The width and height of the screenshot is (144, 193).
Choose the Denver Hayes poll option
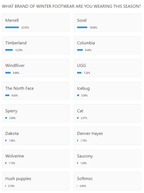coord(107,136)
